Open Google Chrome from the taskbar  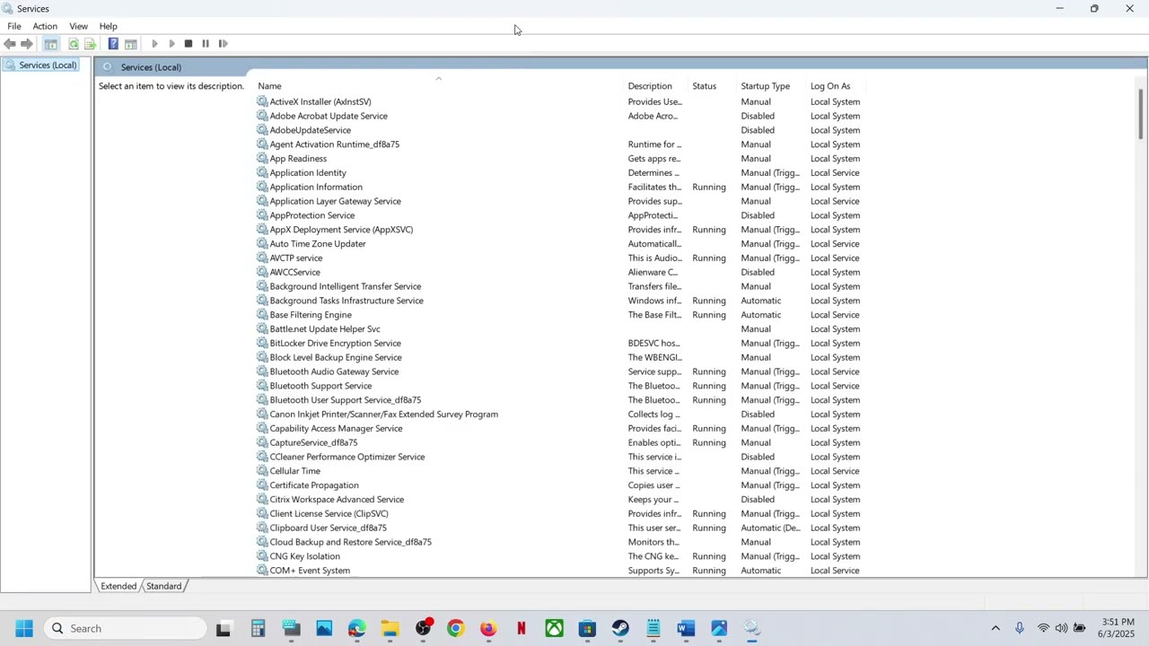point(455,629)
